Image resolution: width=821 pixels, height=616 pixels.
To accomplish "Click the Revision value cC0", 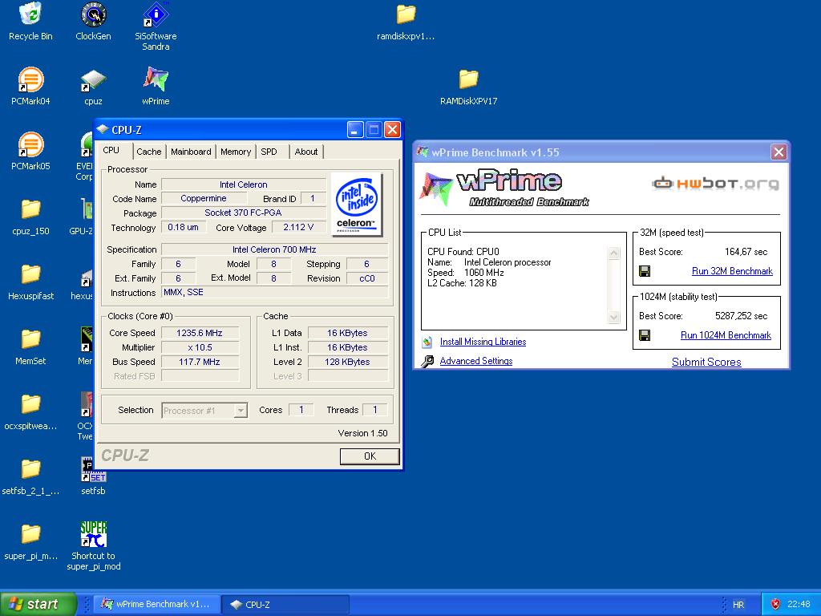I will pos(367,278).
